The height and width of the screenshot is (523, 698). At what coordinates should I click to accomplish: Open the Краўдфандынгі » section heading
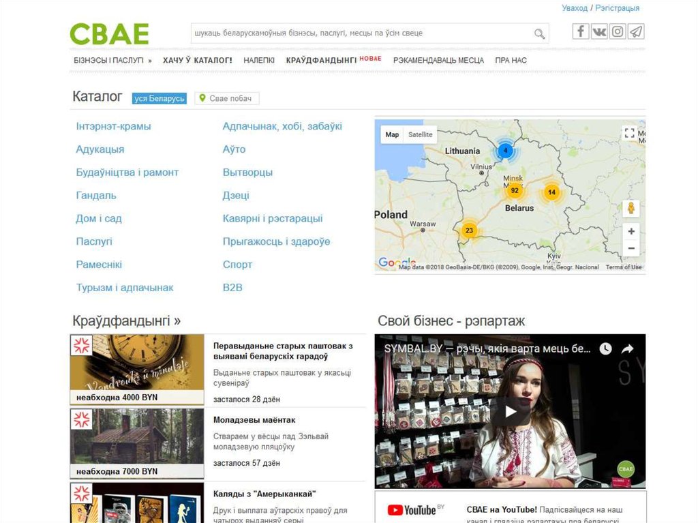point(126,320)
